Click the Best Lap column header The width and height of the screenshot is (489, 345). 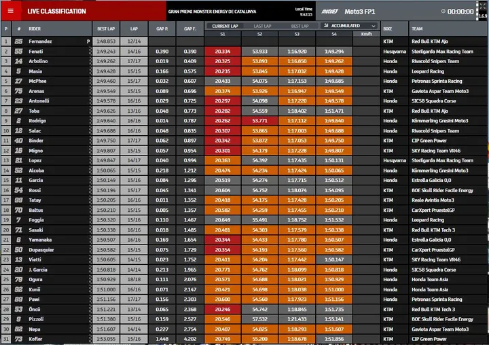pos(106,29)
